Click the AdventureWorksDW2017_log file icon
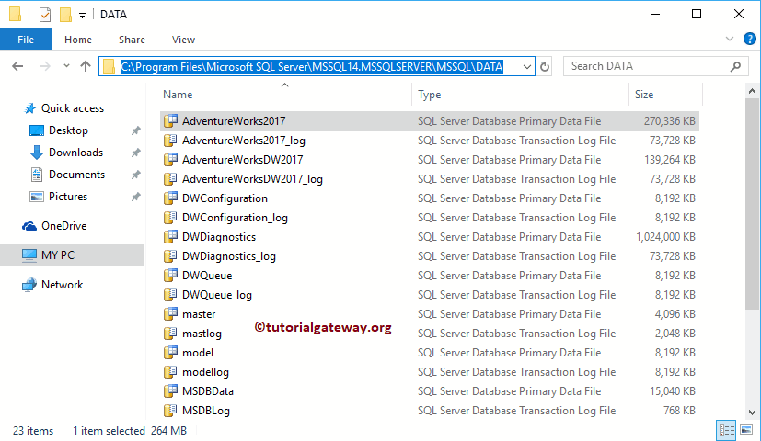The width and height of the screenshot is (761, 441). point(170,179)
